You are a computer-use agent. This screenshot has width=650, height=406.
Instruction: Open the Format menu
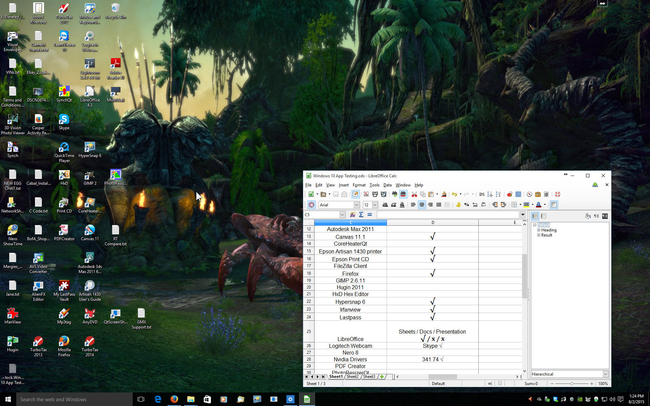pyautogui.click(x=359, y=185)
